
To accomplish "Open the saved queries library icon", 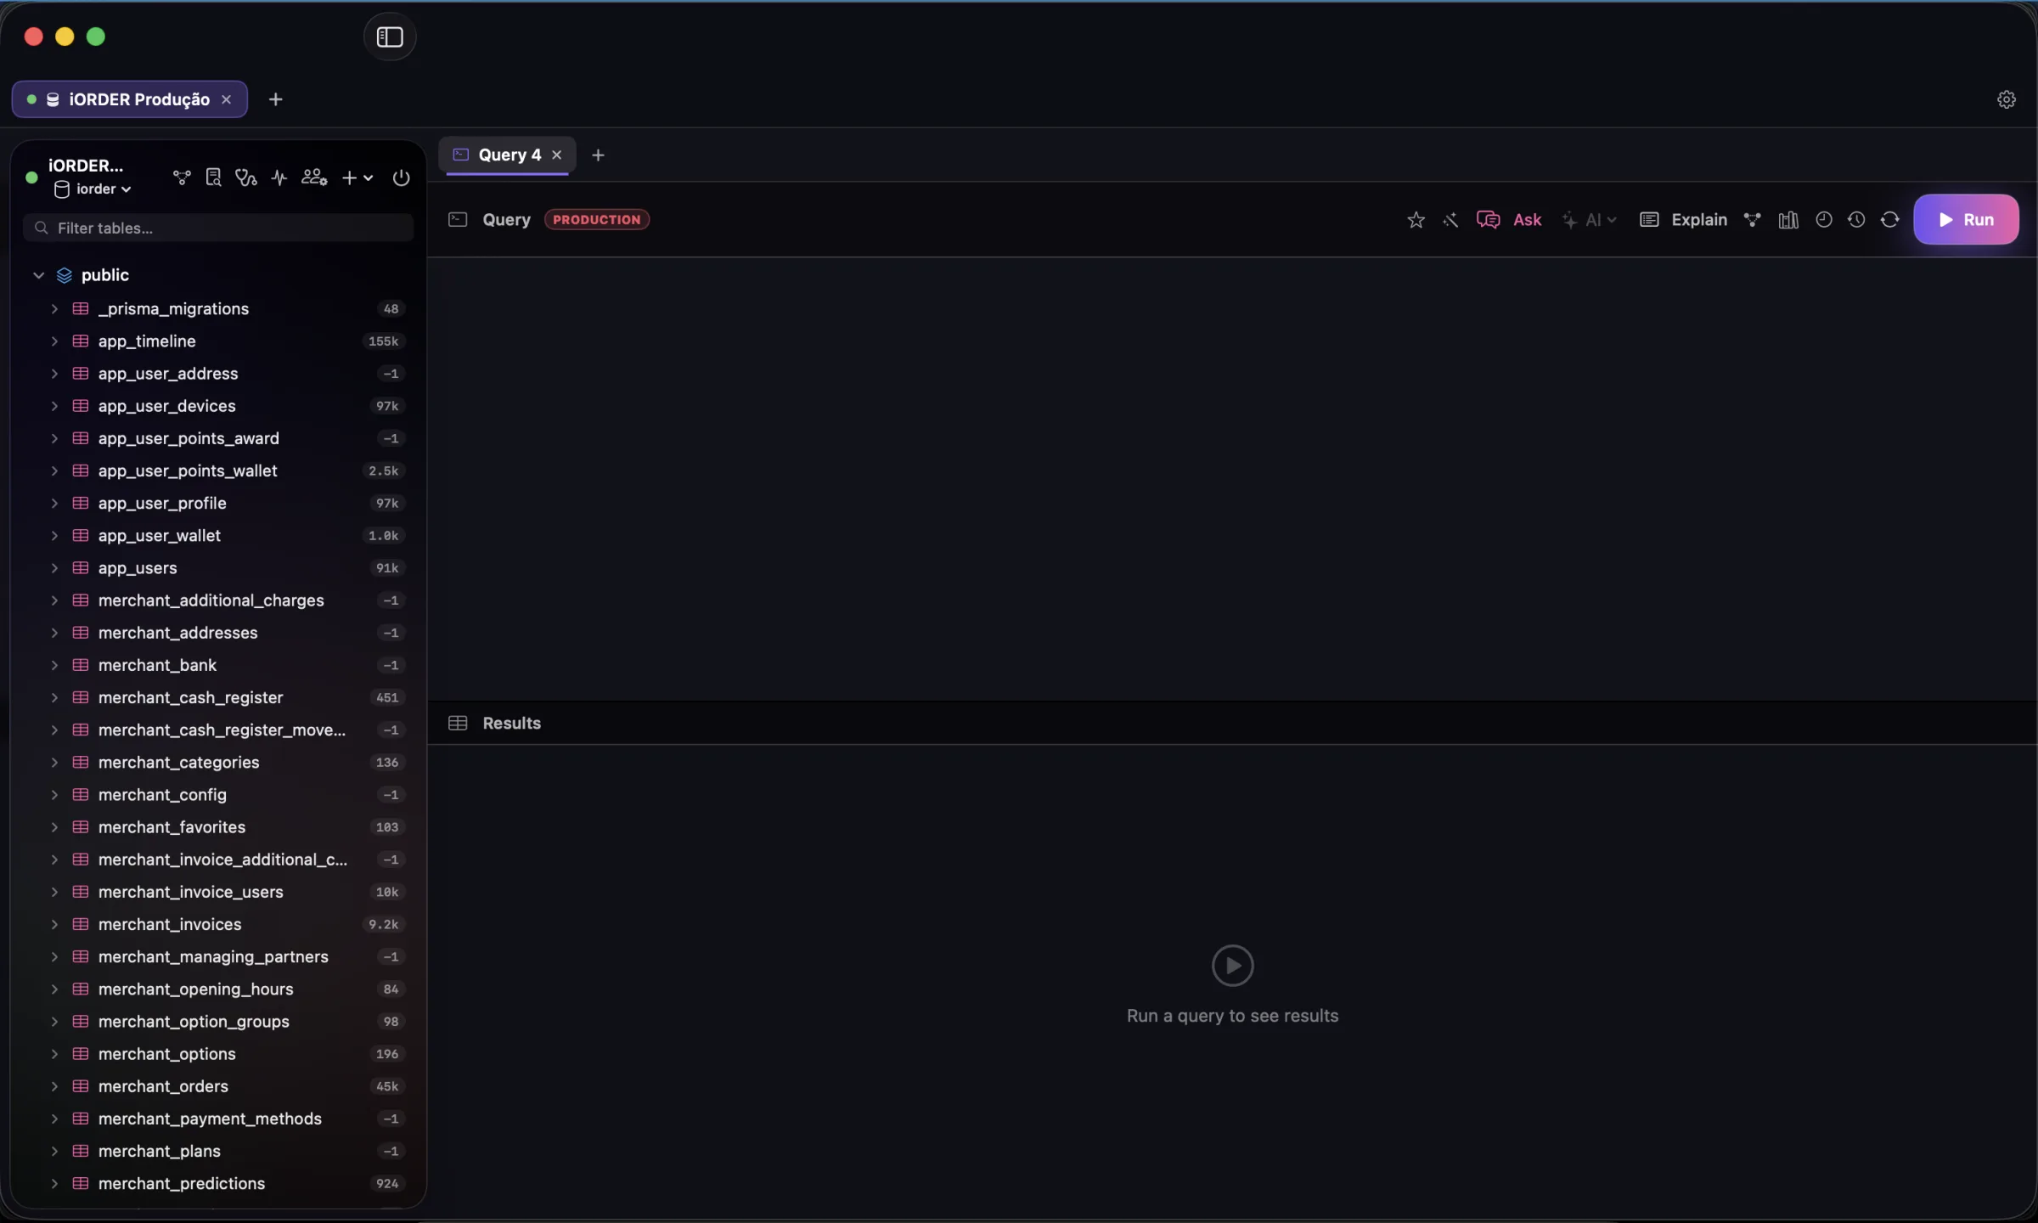I will tap(1788, 220).
